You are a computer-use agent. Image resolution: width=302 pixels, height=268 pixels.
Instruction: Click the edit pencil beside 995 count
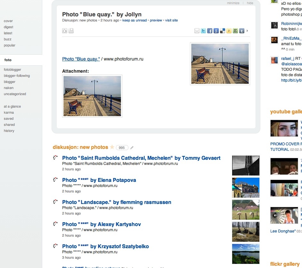132,148
